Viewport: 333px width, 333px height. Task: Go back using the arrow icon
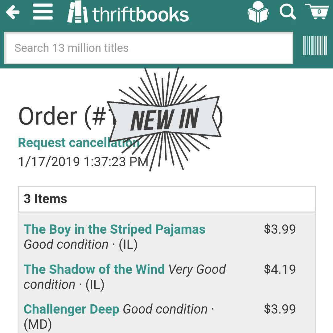(13, 13)
